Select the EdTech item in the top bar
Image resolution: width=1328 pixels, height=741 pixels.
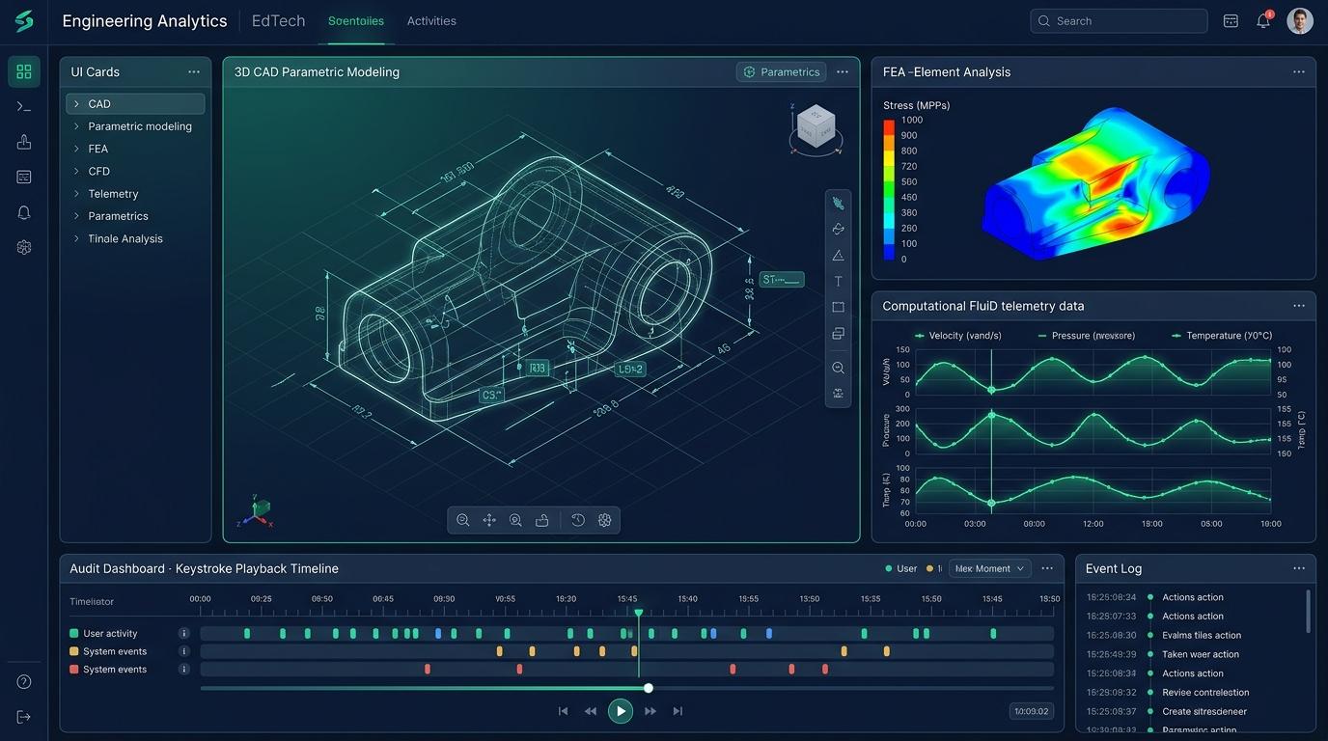[278, 21]
